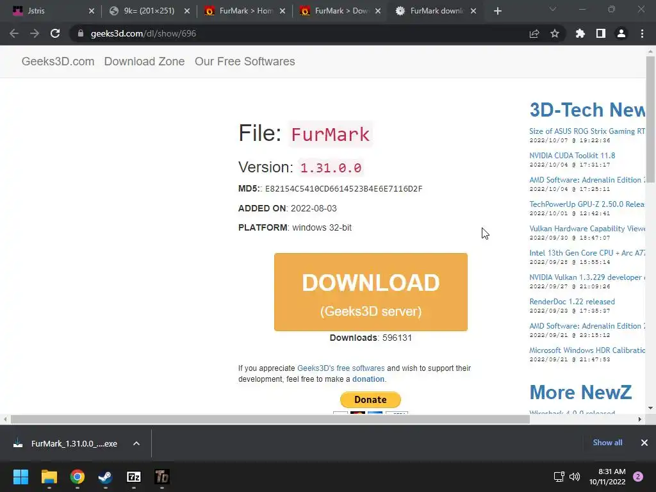Close the Jstris tab
Viewport: 656px width, 492px height.
[x=92, y=12]
